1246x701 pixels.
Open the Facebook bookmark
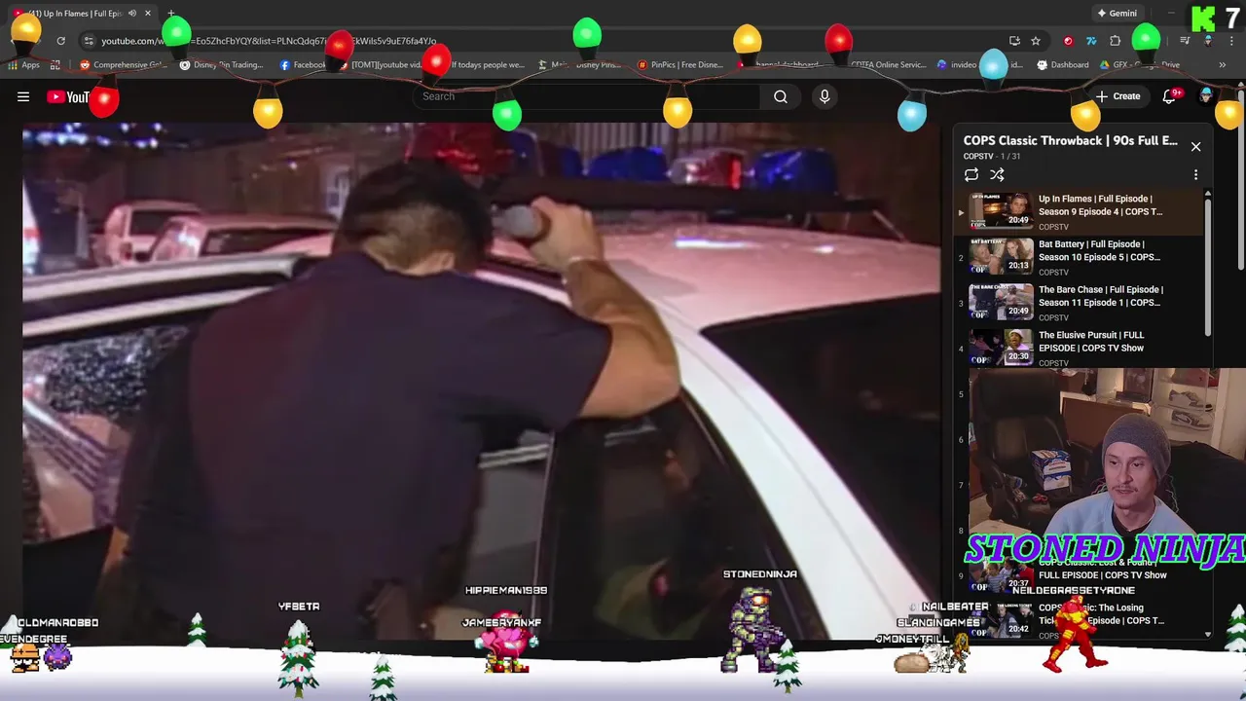click(303, 65)
